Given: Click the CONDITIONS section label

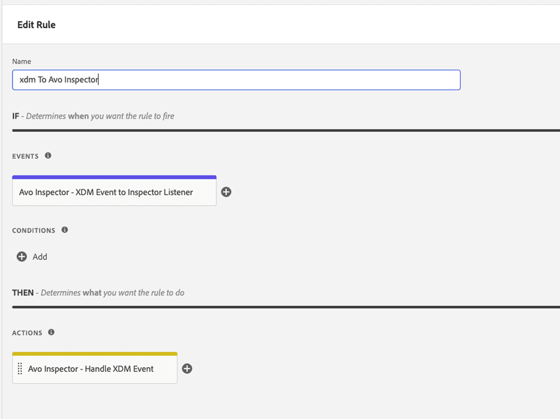Looking at the screenshot, I should [x=34, y=230].
